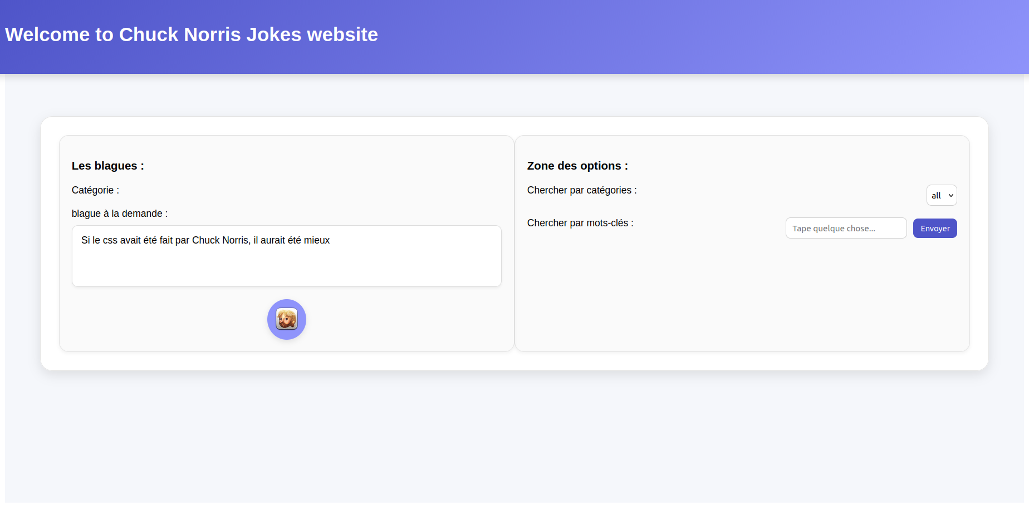Click the 'Zone des options :' heading
This screenshot has height=506, width=1029.
pos(577,166)
